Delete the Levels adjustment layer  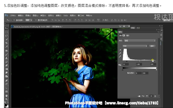pos(155,96)
